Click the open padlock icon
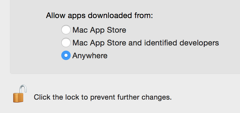The image size is (240, 113). [20, 93]
